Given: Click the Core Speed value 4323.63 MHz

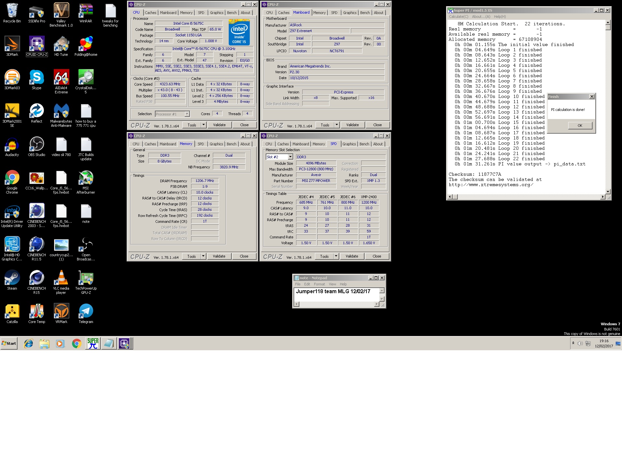Looking at the screenshot, I should pyautogui.click(x=170, y=84).
